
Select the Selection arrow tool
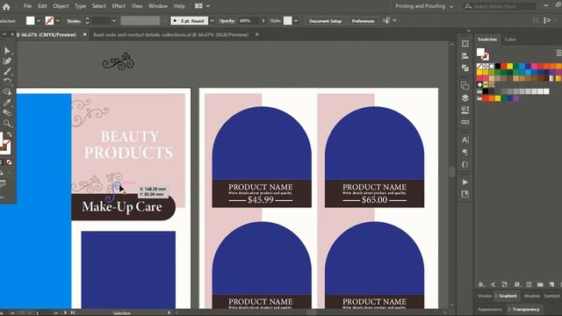coord(7,51)
